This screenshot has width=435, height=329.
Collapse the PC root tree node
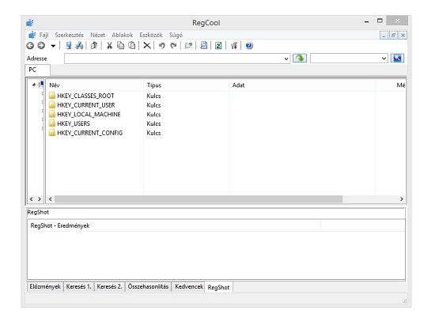coord(33,85)
